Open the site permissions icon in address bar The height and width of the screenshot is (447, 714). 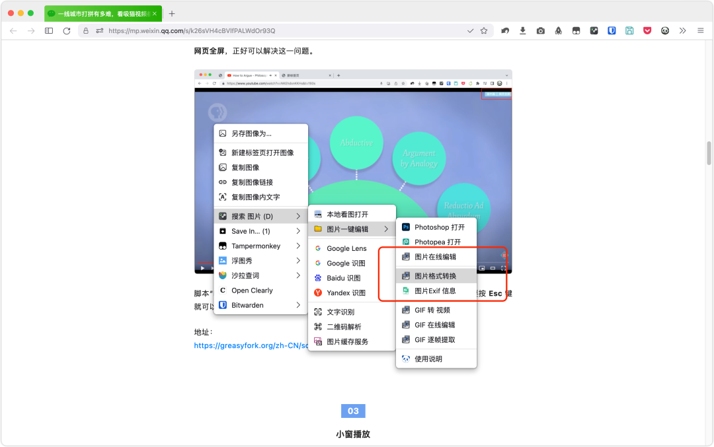click(x=99, y=31)
